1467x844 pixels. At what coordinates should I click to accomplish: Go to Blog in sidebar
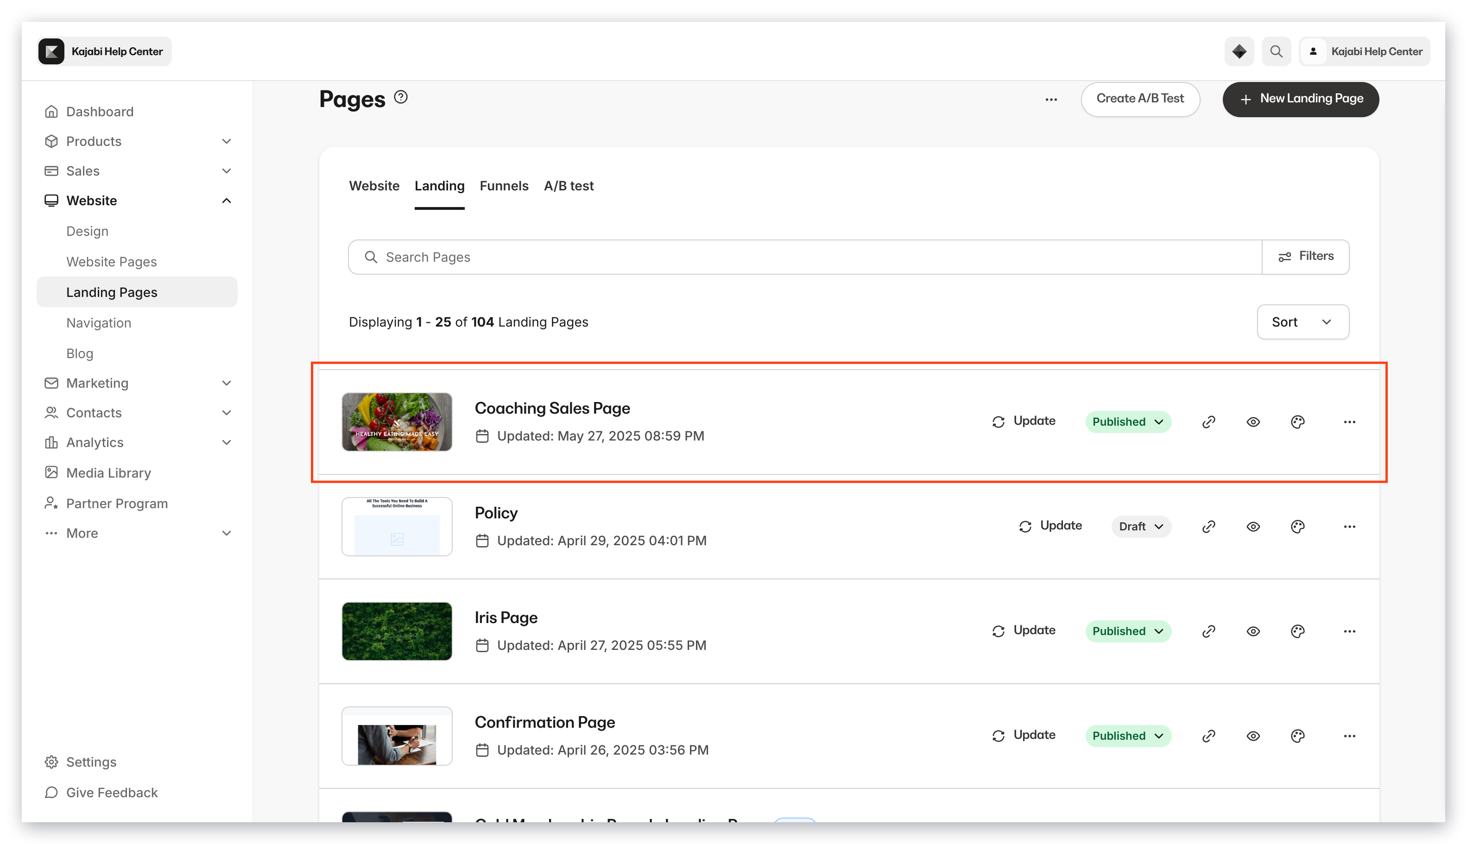click(79, 353)
